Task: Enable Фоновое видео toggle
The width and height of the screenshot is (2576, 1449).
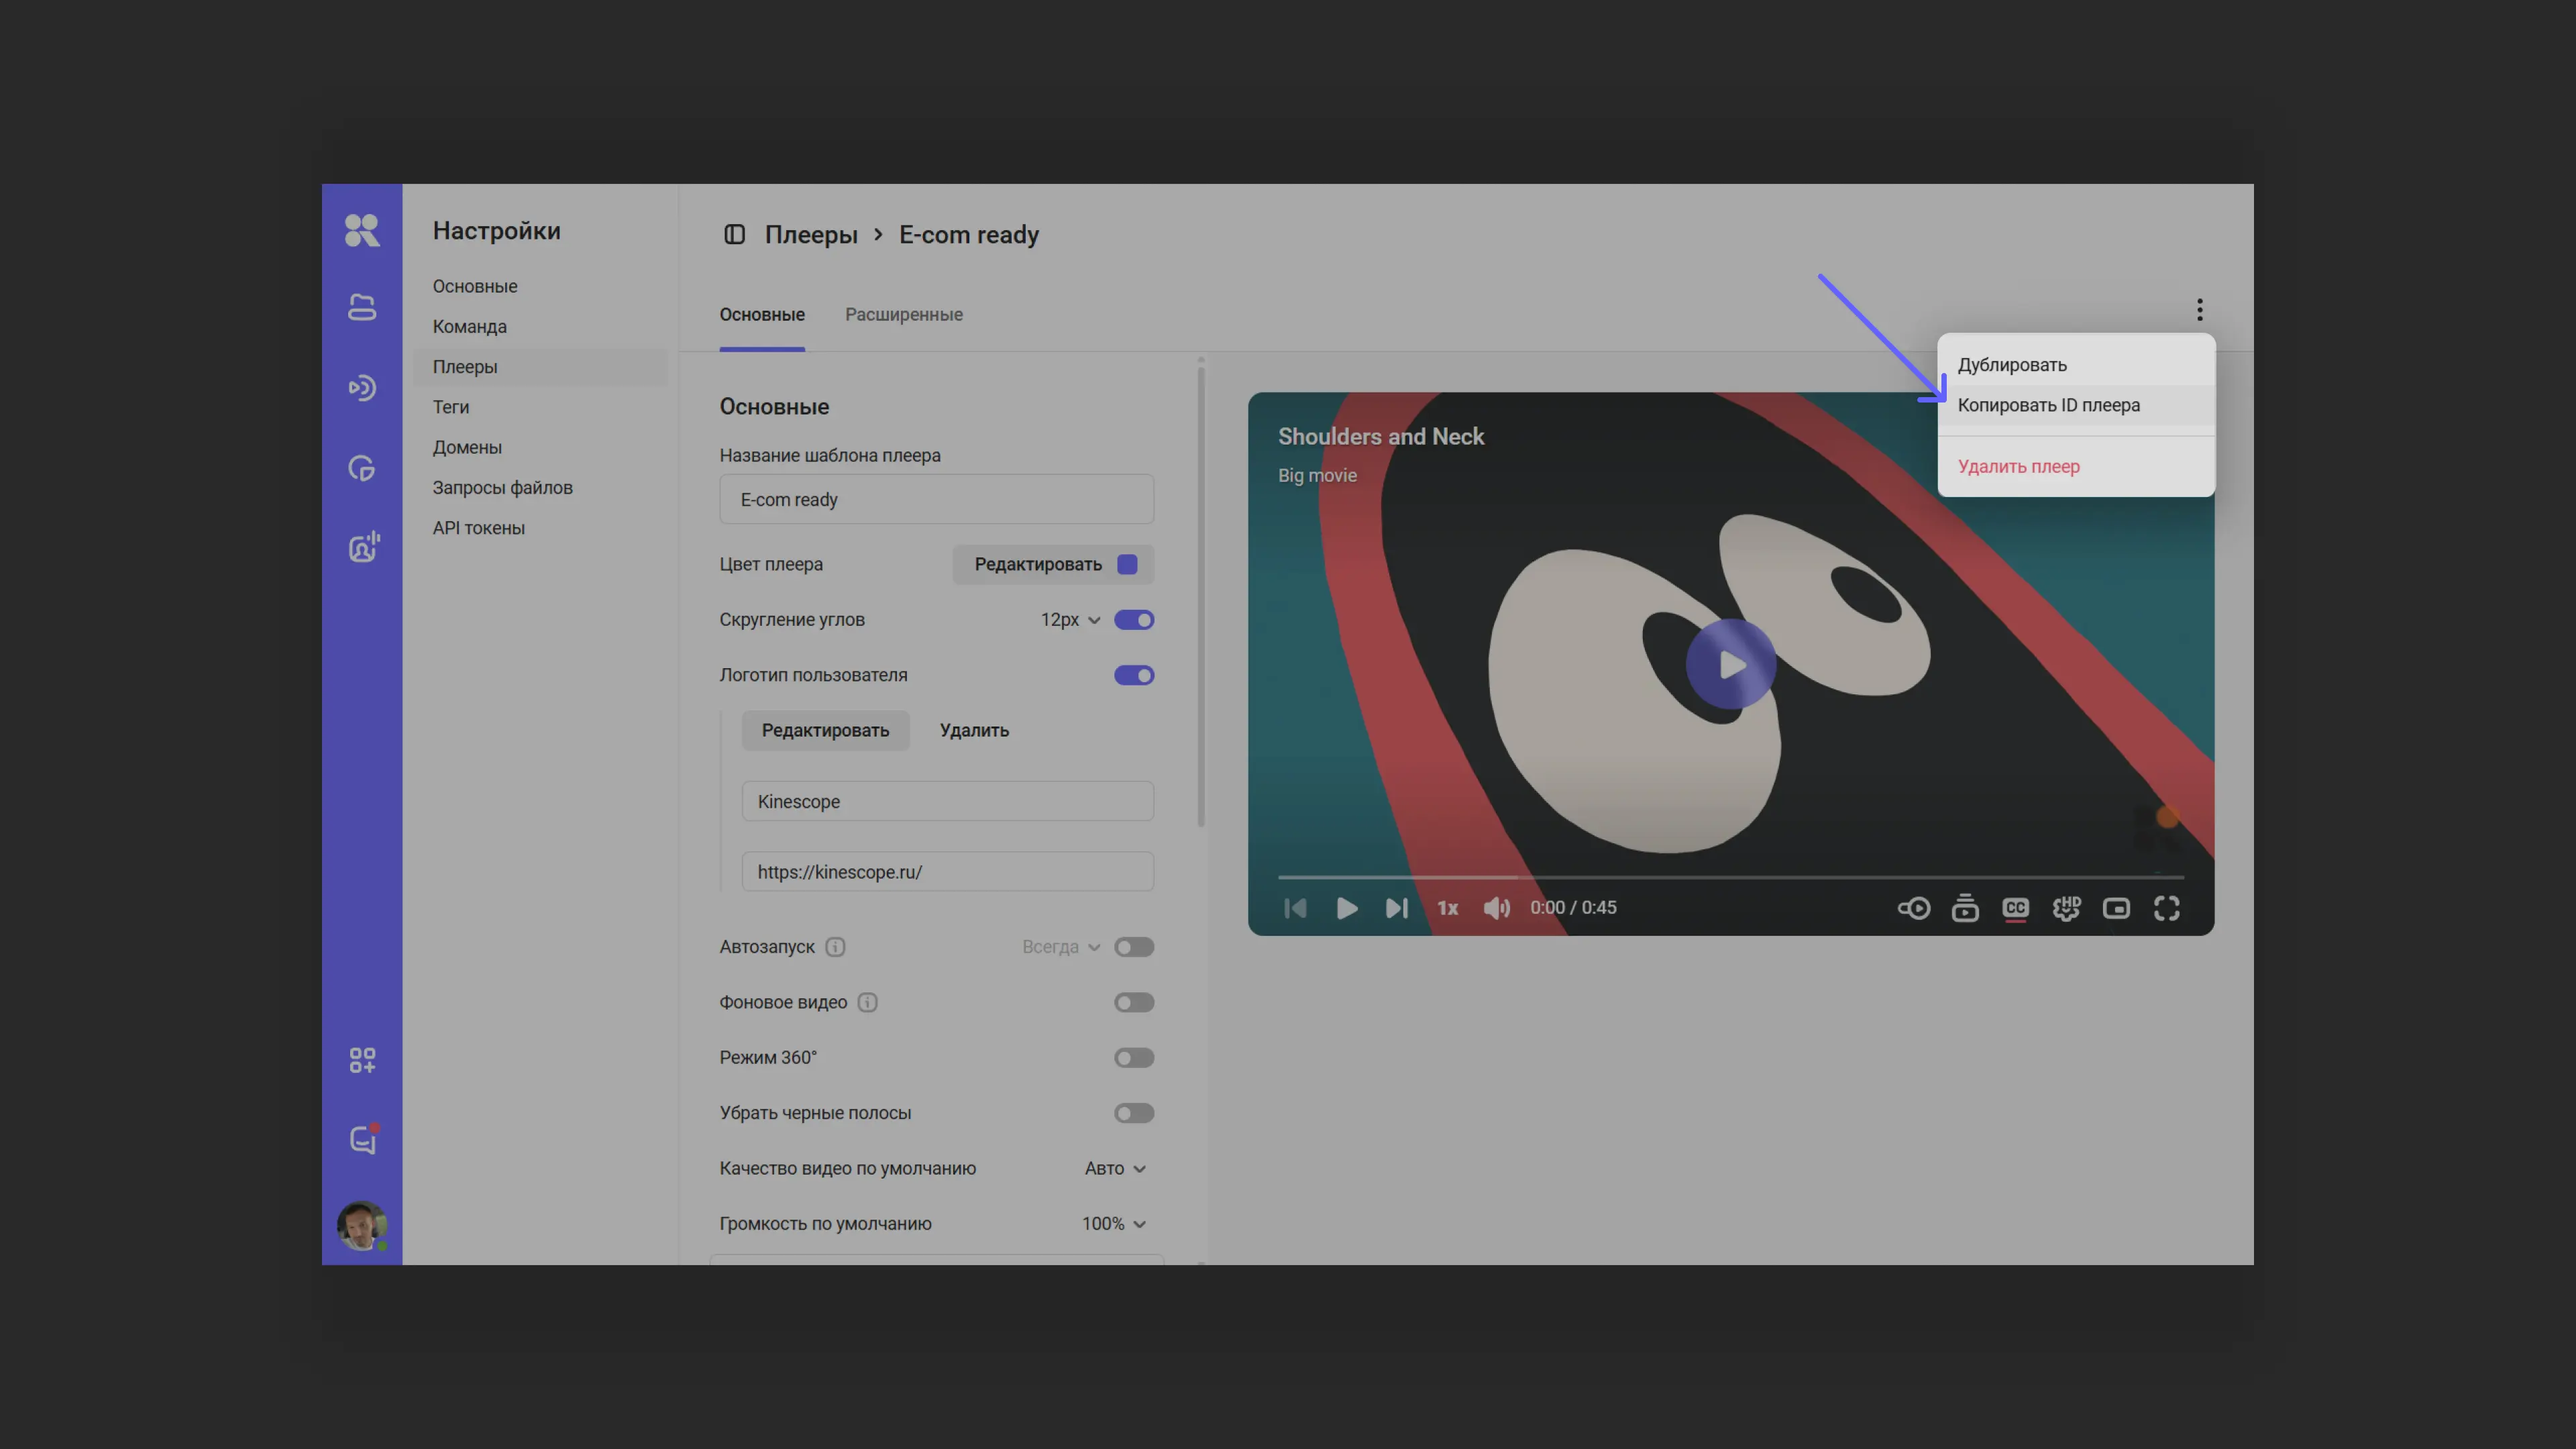Action: 1134,1002
